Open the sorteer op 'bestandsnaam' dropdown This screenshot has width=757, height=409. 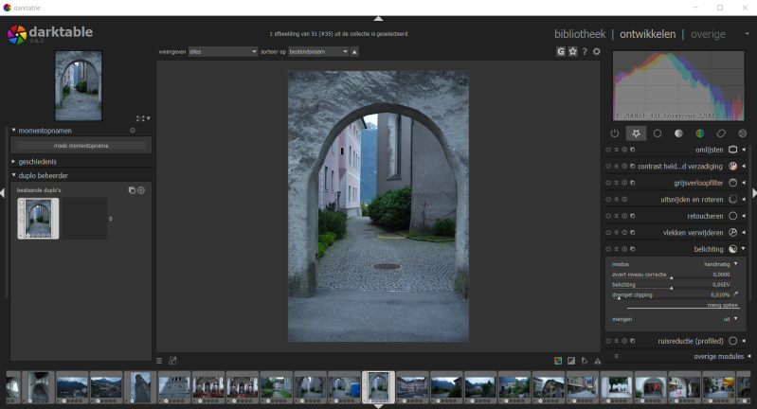pos(317,51)
